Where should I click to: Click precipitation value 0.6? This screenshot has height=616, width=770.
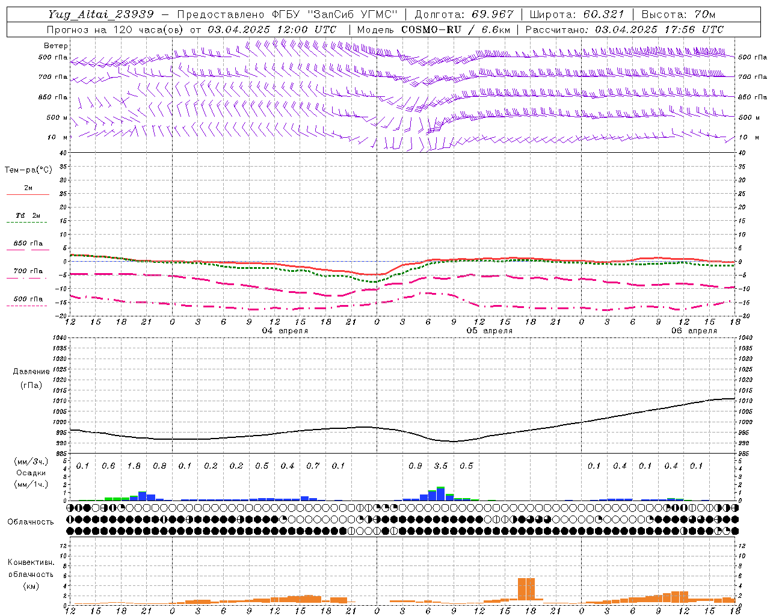pyautogui.click(x=108, y=466)
